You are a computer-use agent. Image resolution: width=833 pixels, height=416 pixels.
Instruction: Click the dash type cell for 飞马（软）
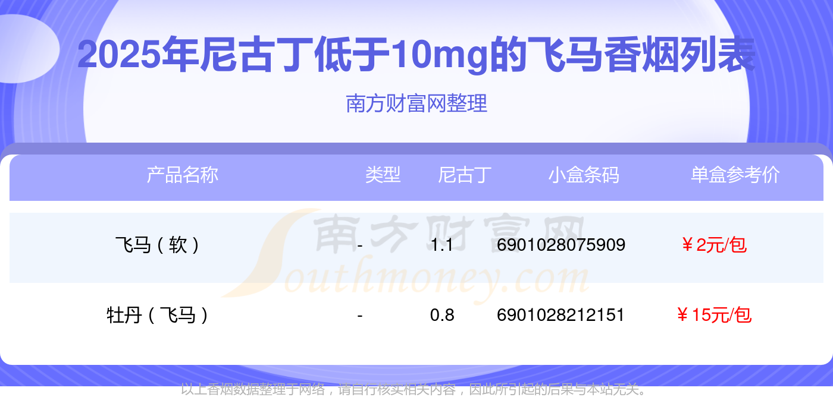(360, 245)
